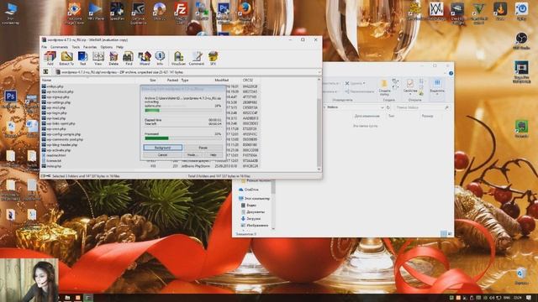Viewport: 538px width, 302px height.
Task: Open the Info toolbar icon
Action: [160, 58]
